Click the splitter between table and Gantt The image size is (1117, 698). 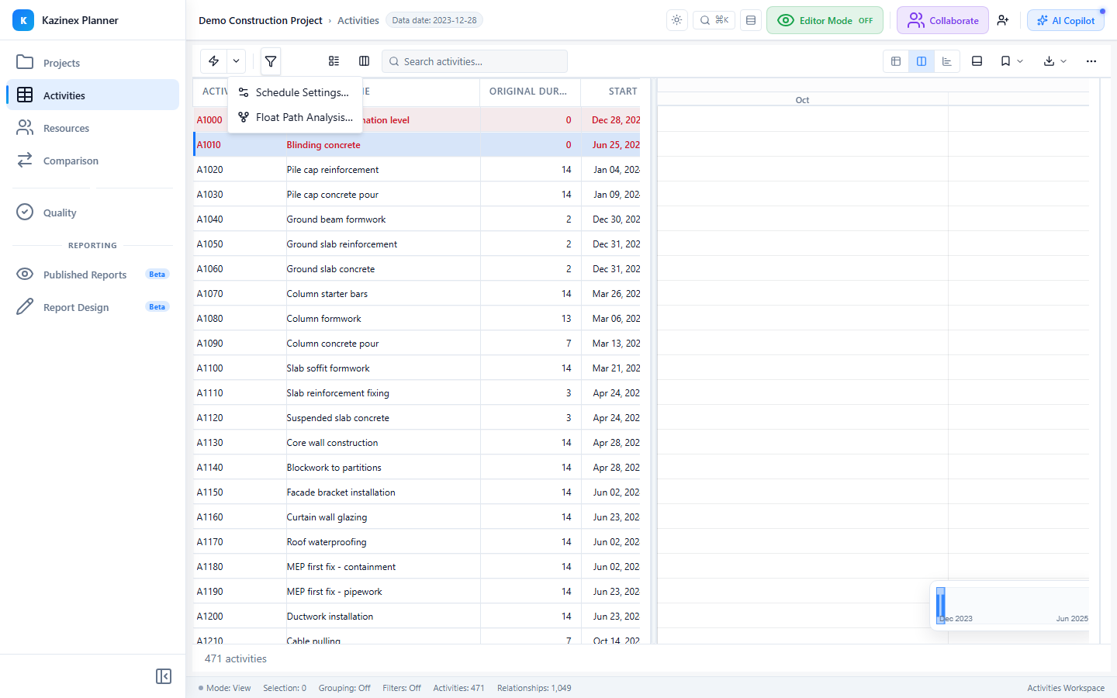coord(654,361)
